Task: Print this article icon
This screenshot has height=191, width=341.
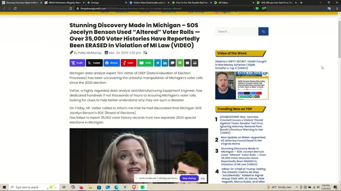Action: [195, 63]
